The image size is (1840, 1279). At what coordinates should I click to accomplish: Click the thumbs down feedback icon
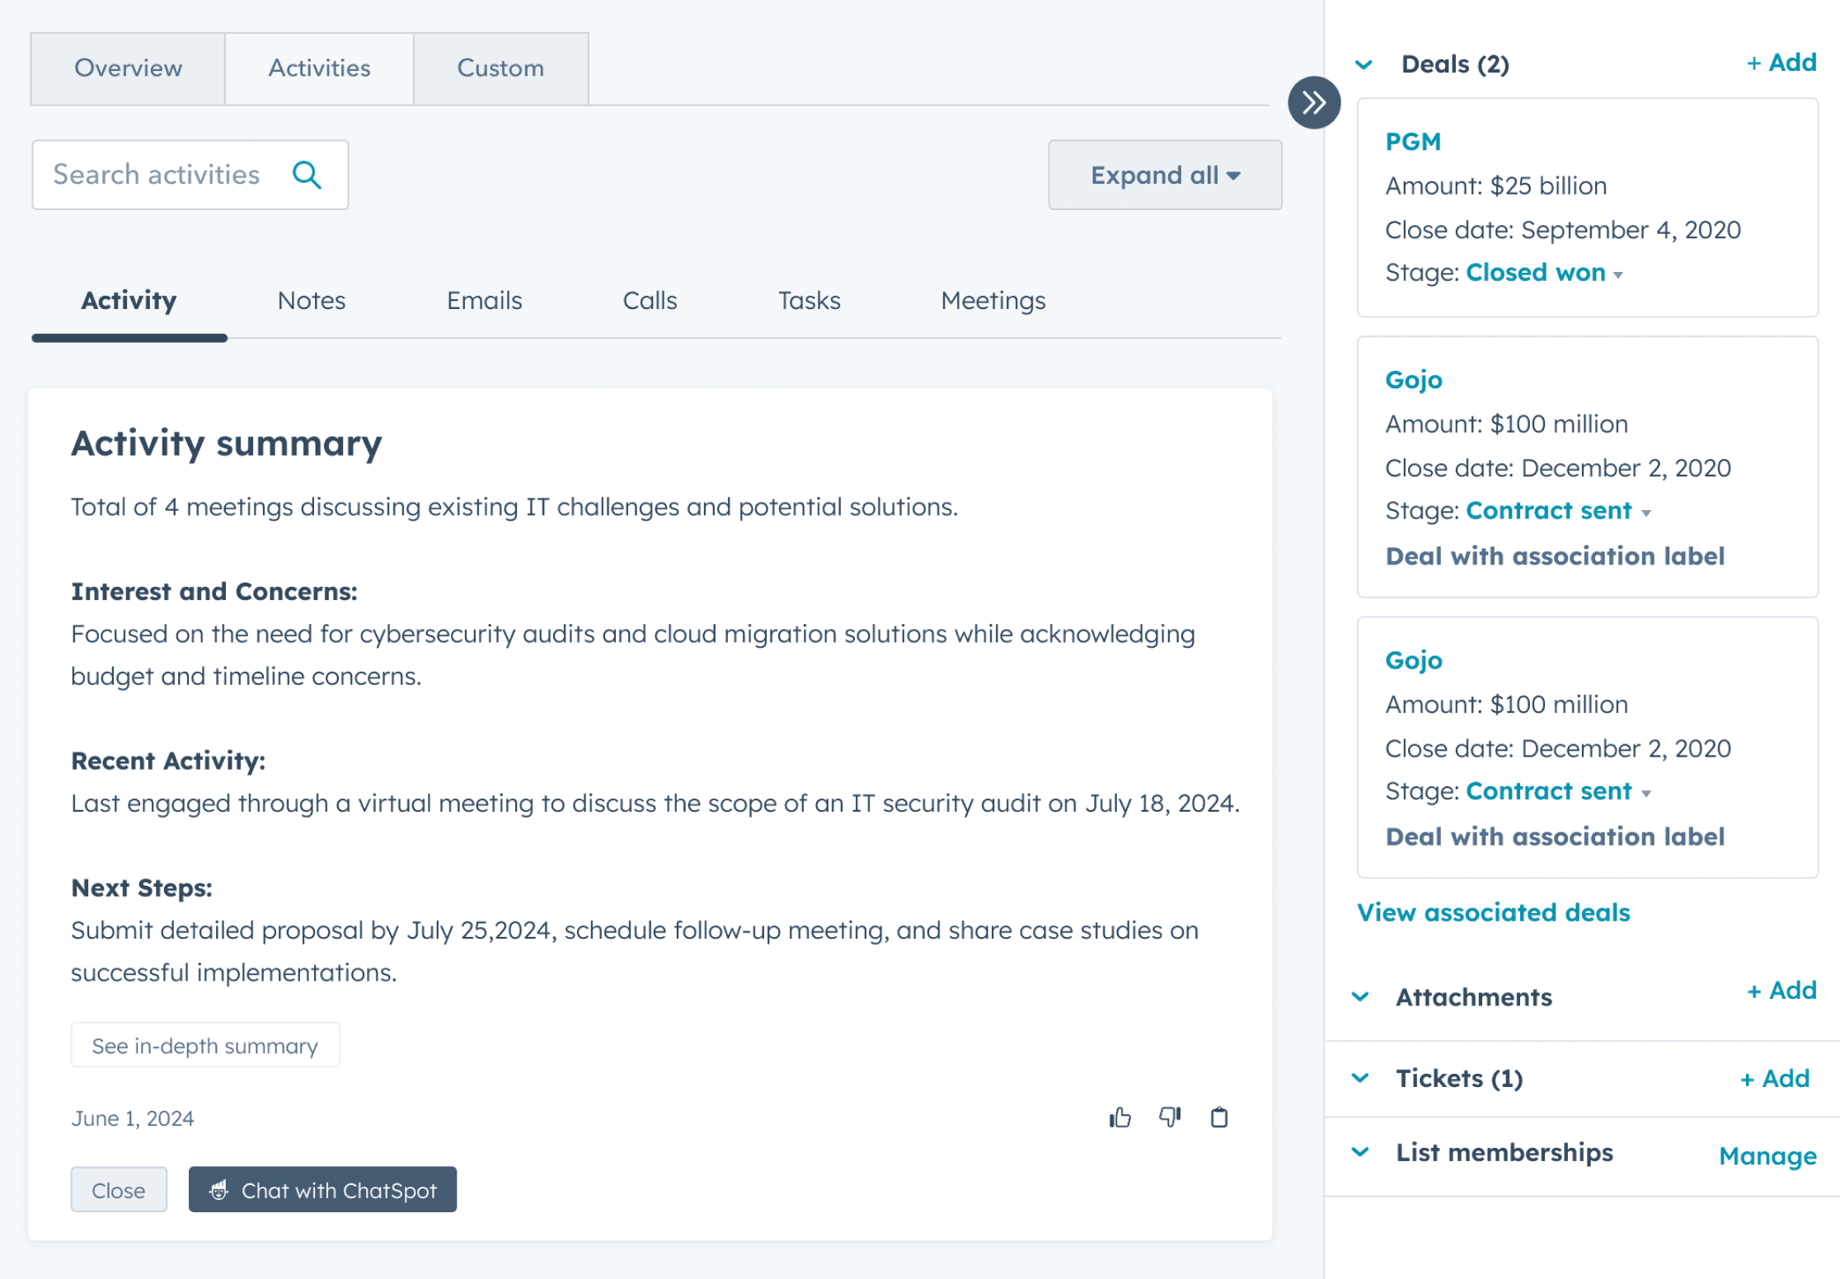point(1170,1117)
